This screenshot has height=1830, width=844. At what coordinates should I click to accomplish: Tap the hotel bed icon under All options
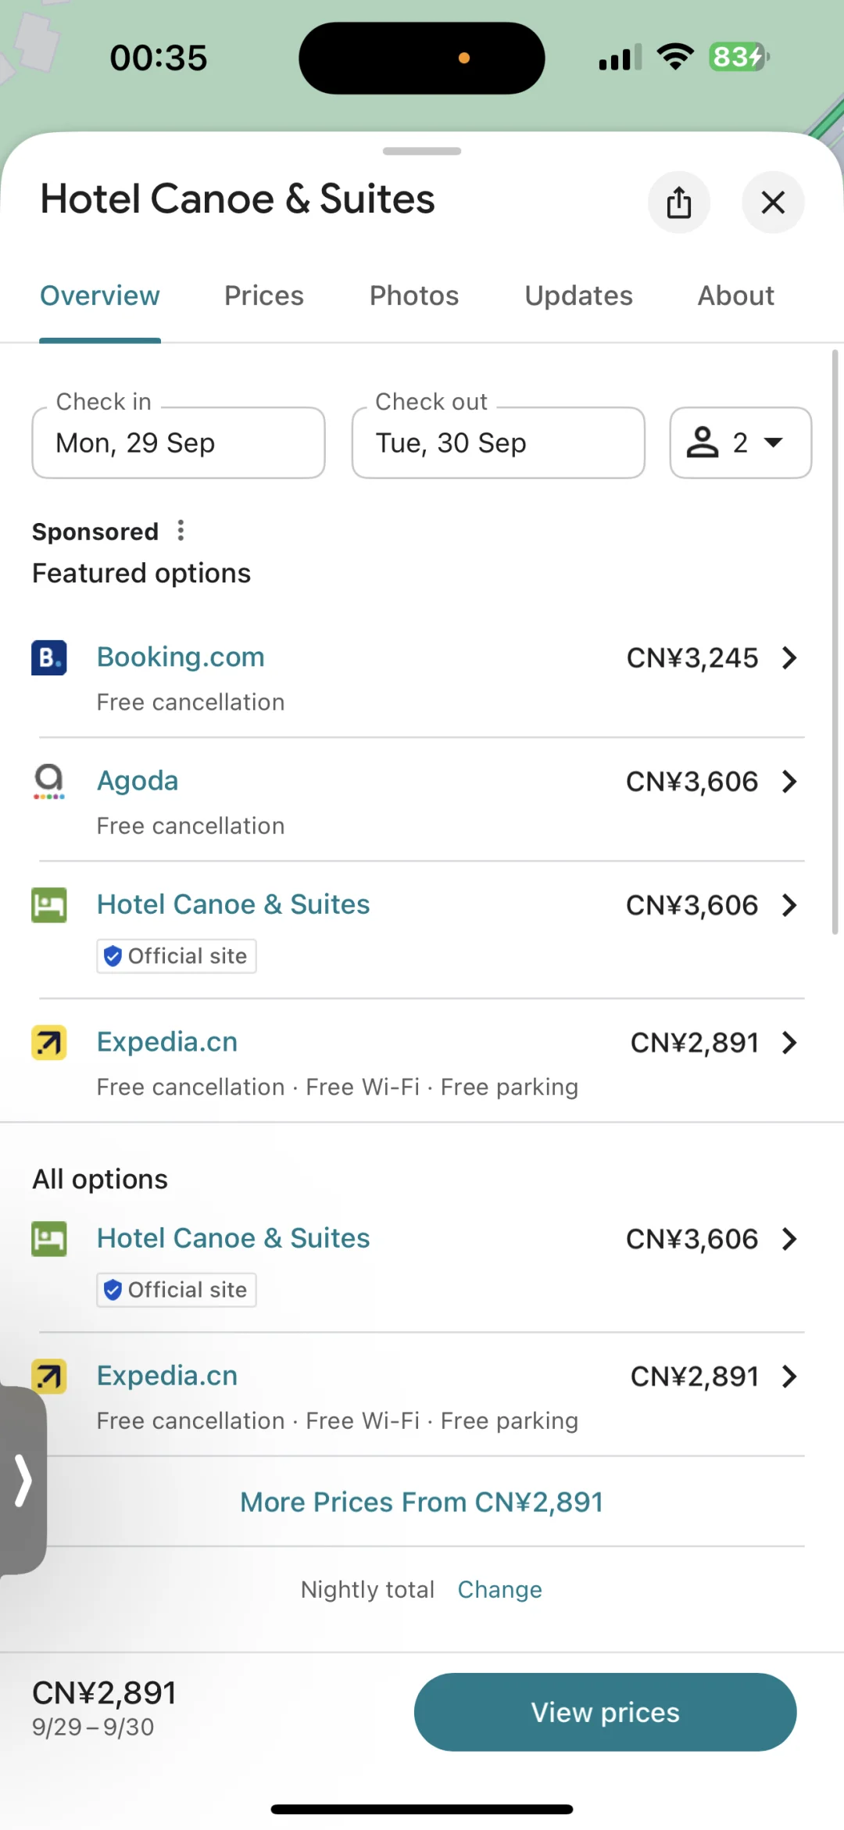pyautogui.click(x=48, y=1239)
